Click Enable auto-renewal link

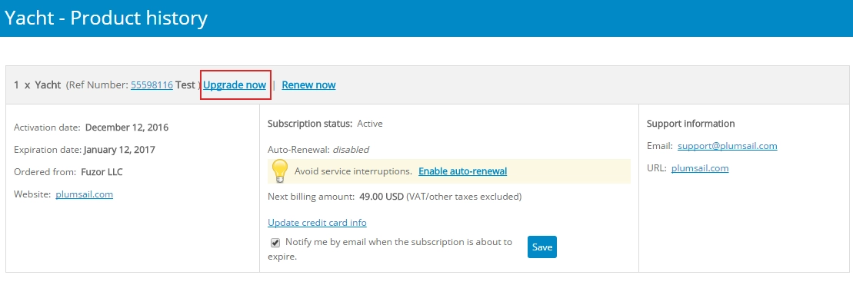(462, 171)
